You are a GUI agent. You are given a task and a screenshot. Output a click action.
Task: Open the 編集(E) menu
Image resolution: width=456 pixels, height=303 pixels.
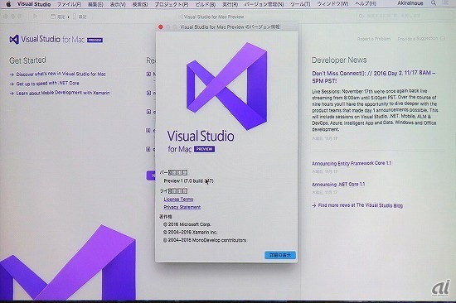pos(95,4)
